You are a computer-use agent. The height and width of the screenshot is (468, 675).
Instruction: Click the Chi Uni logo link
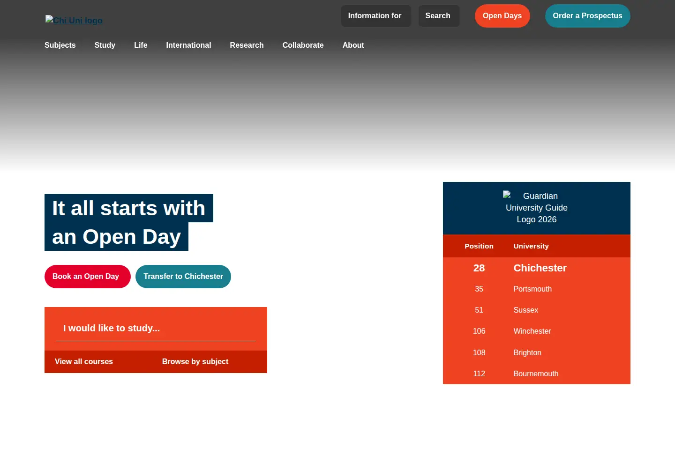click(74, 20)
